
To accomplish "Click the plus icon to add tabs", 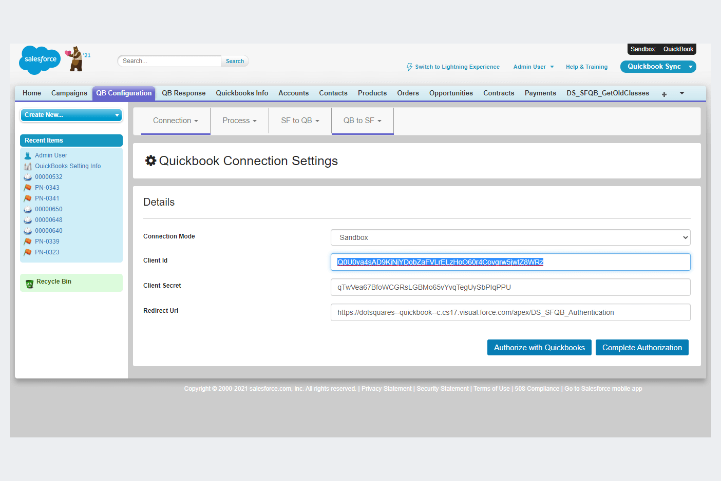I will 664,94.
